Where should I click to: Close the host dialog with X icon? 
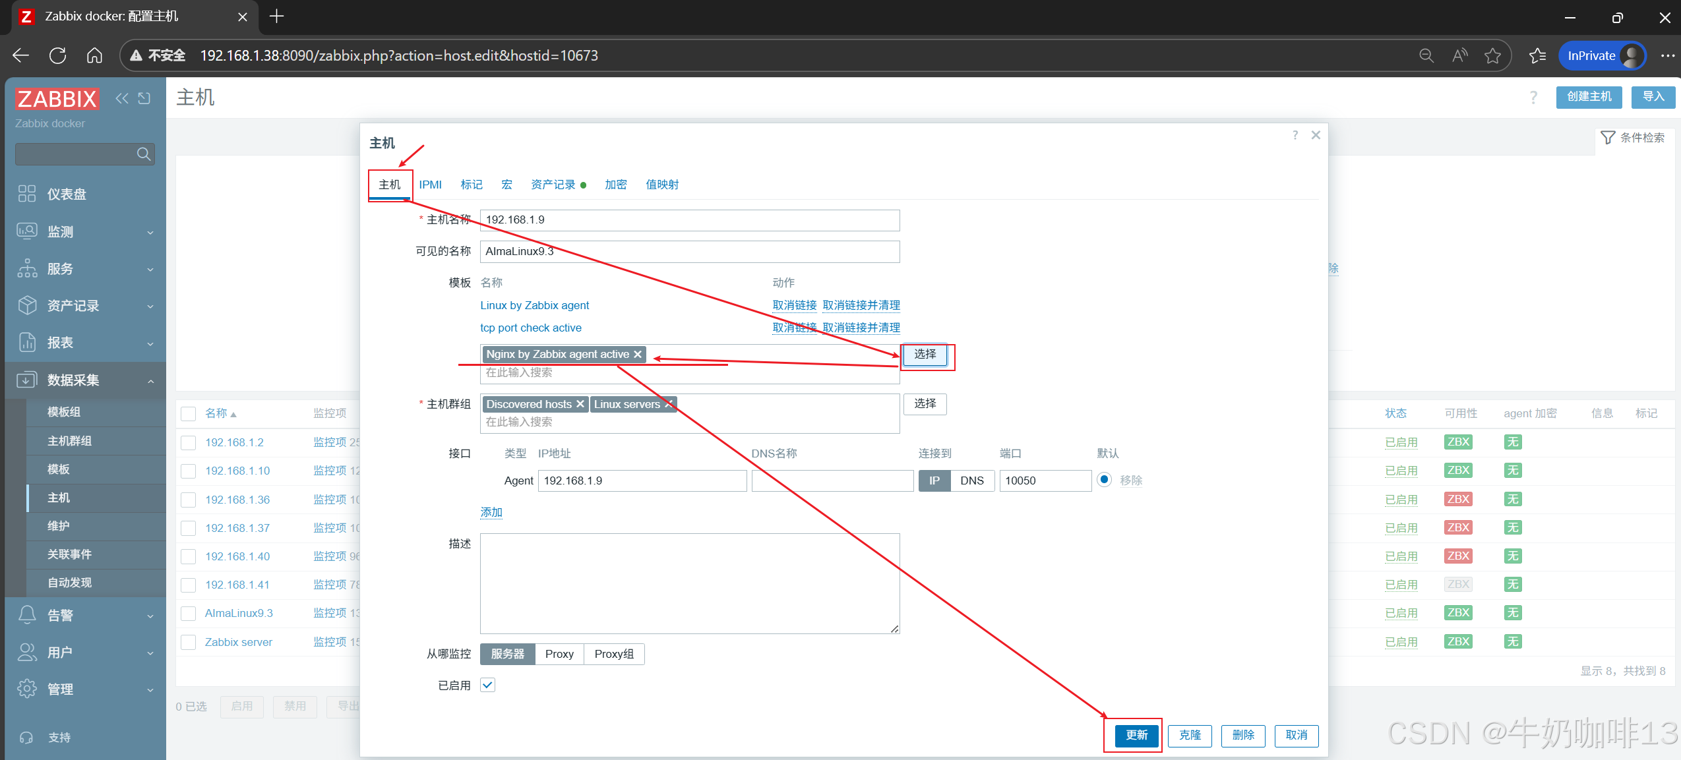[1316, 135]
